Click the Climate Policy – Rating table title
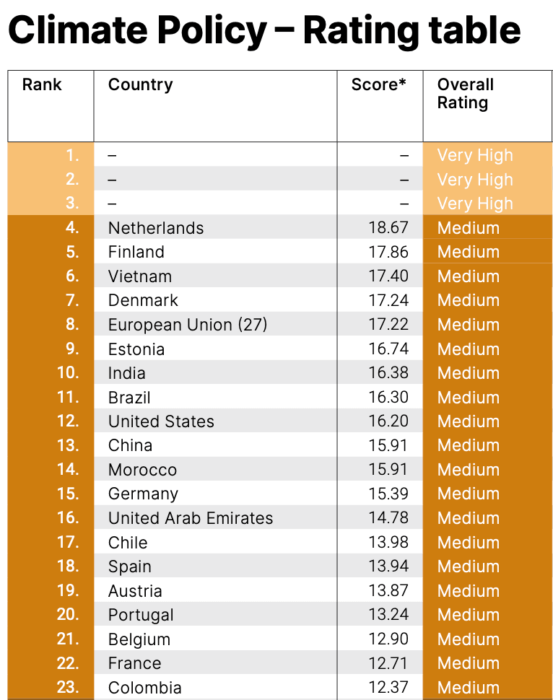Screen dimensions: 553x700 (264, 30)
